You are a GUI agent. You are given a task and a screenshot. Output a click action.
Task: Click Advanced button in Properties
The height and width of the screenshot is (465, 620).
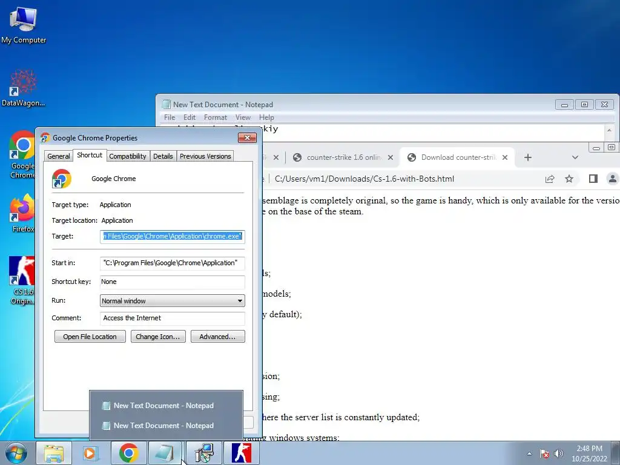pos(217,337)
